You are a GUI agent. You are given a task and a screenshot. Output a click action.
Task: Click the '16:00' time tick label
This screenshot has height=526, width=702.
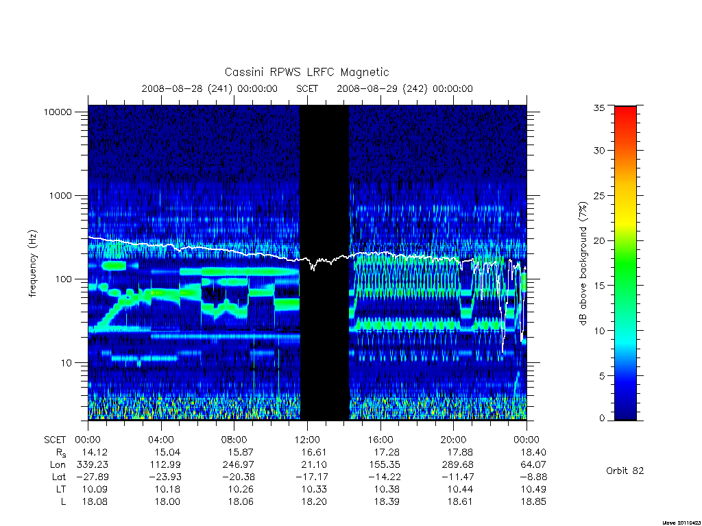pos(380,440)
